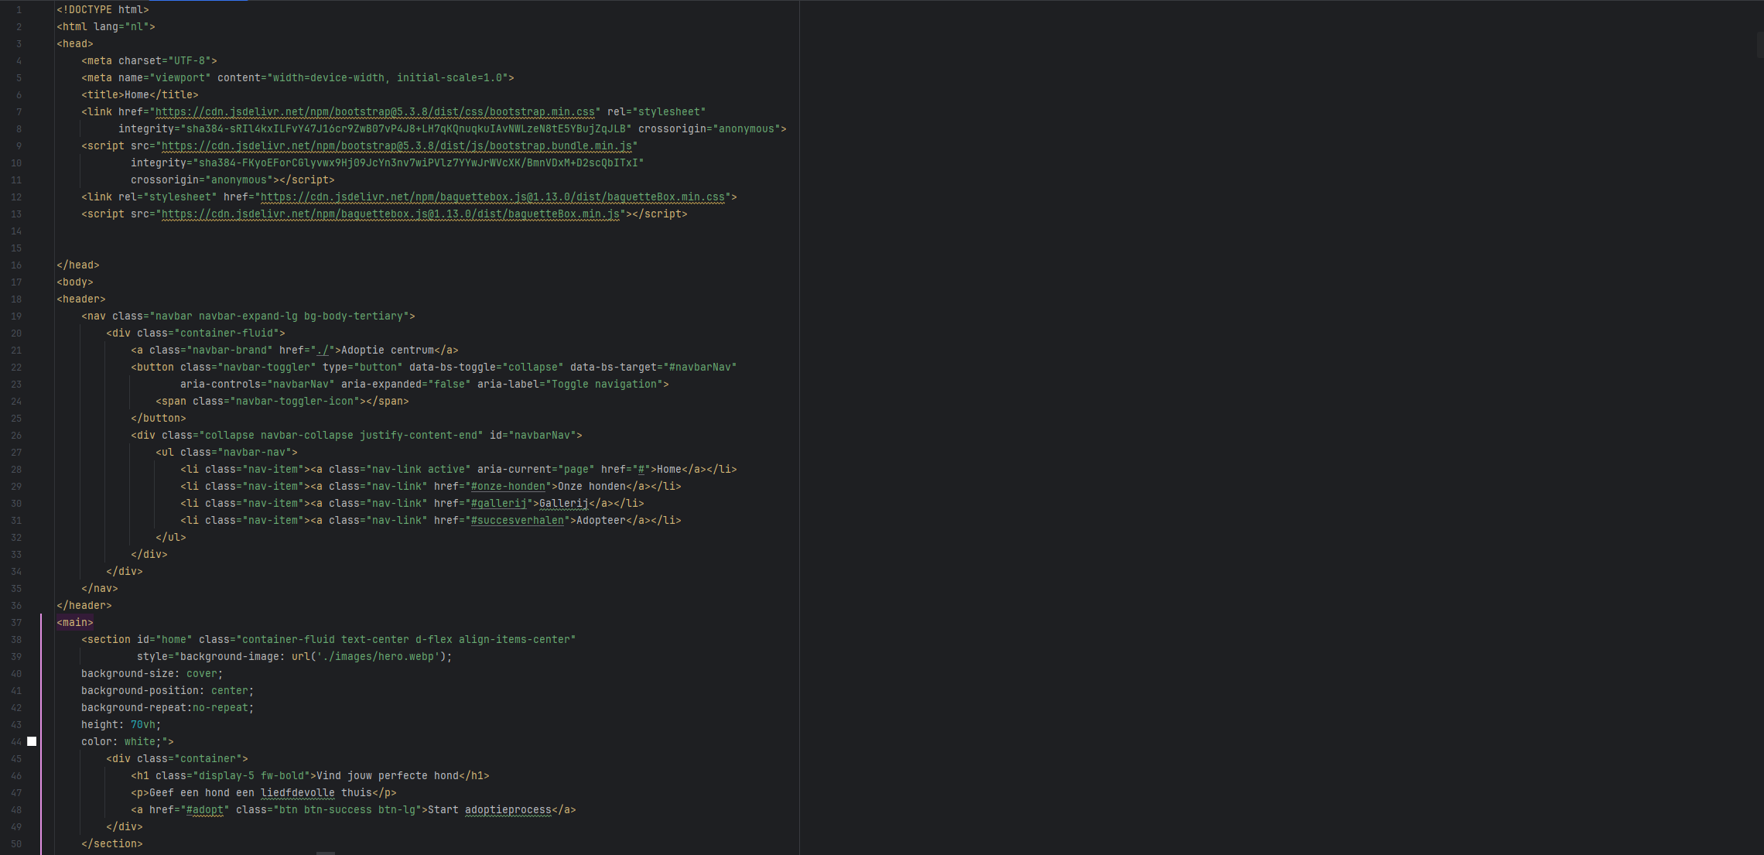Open the bootstrap.min.css CDN link
Screen dimensions: 1764x855
pos(375,112)
